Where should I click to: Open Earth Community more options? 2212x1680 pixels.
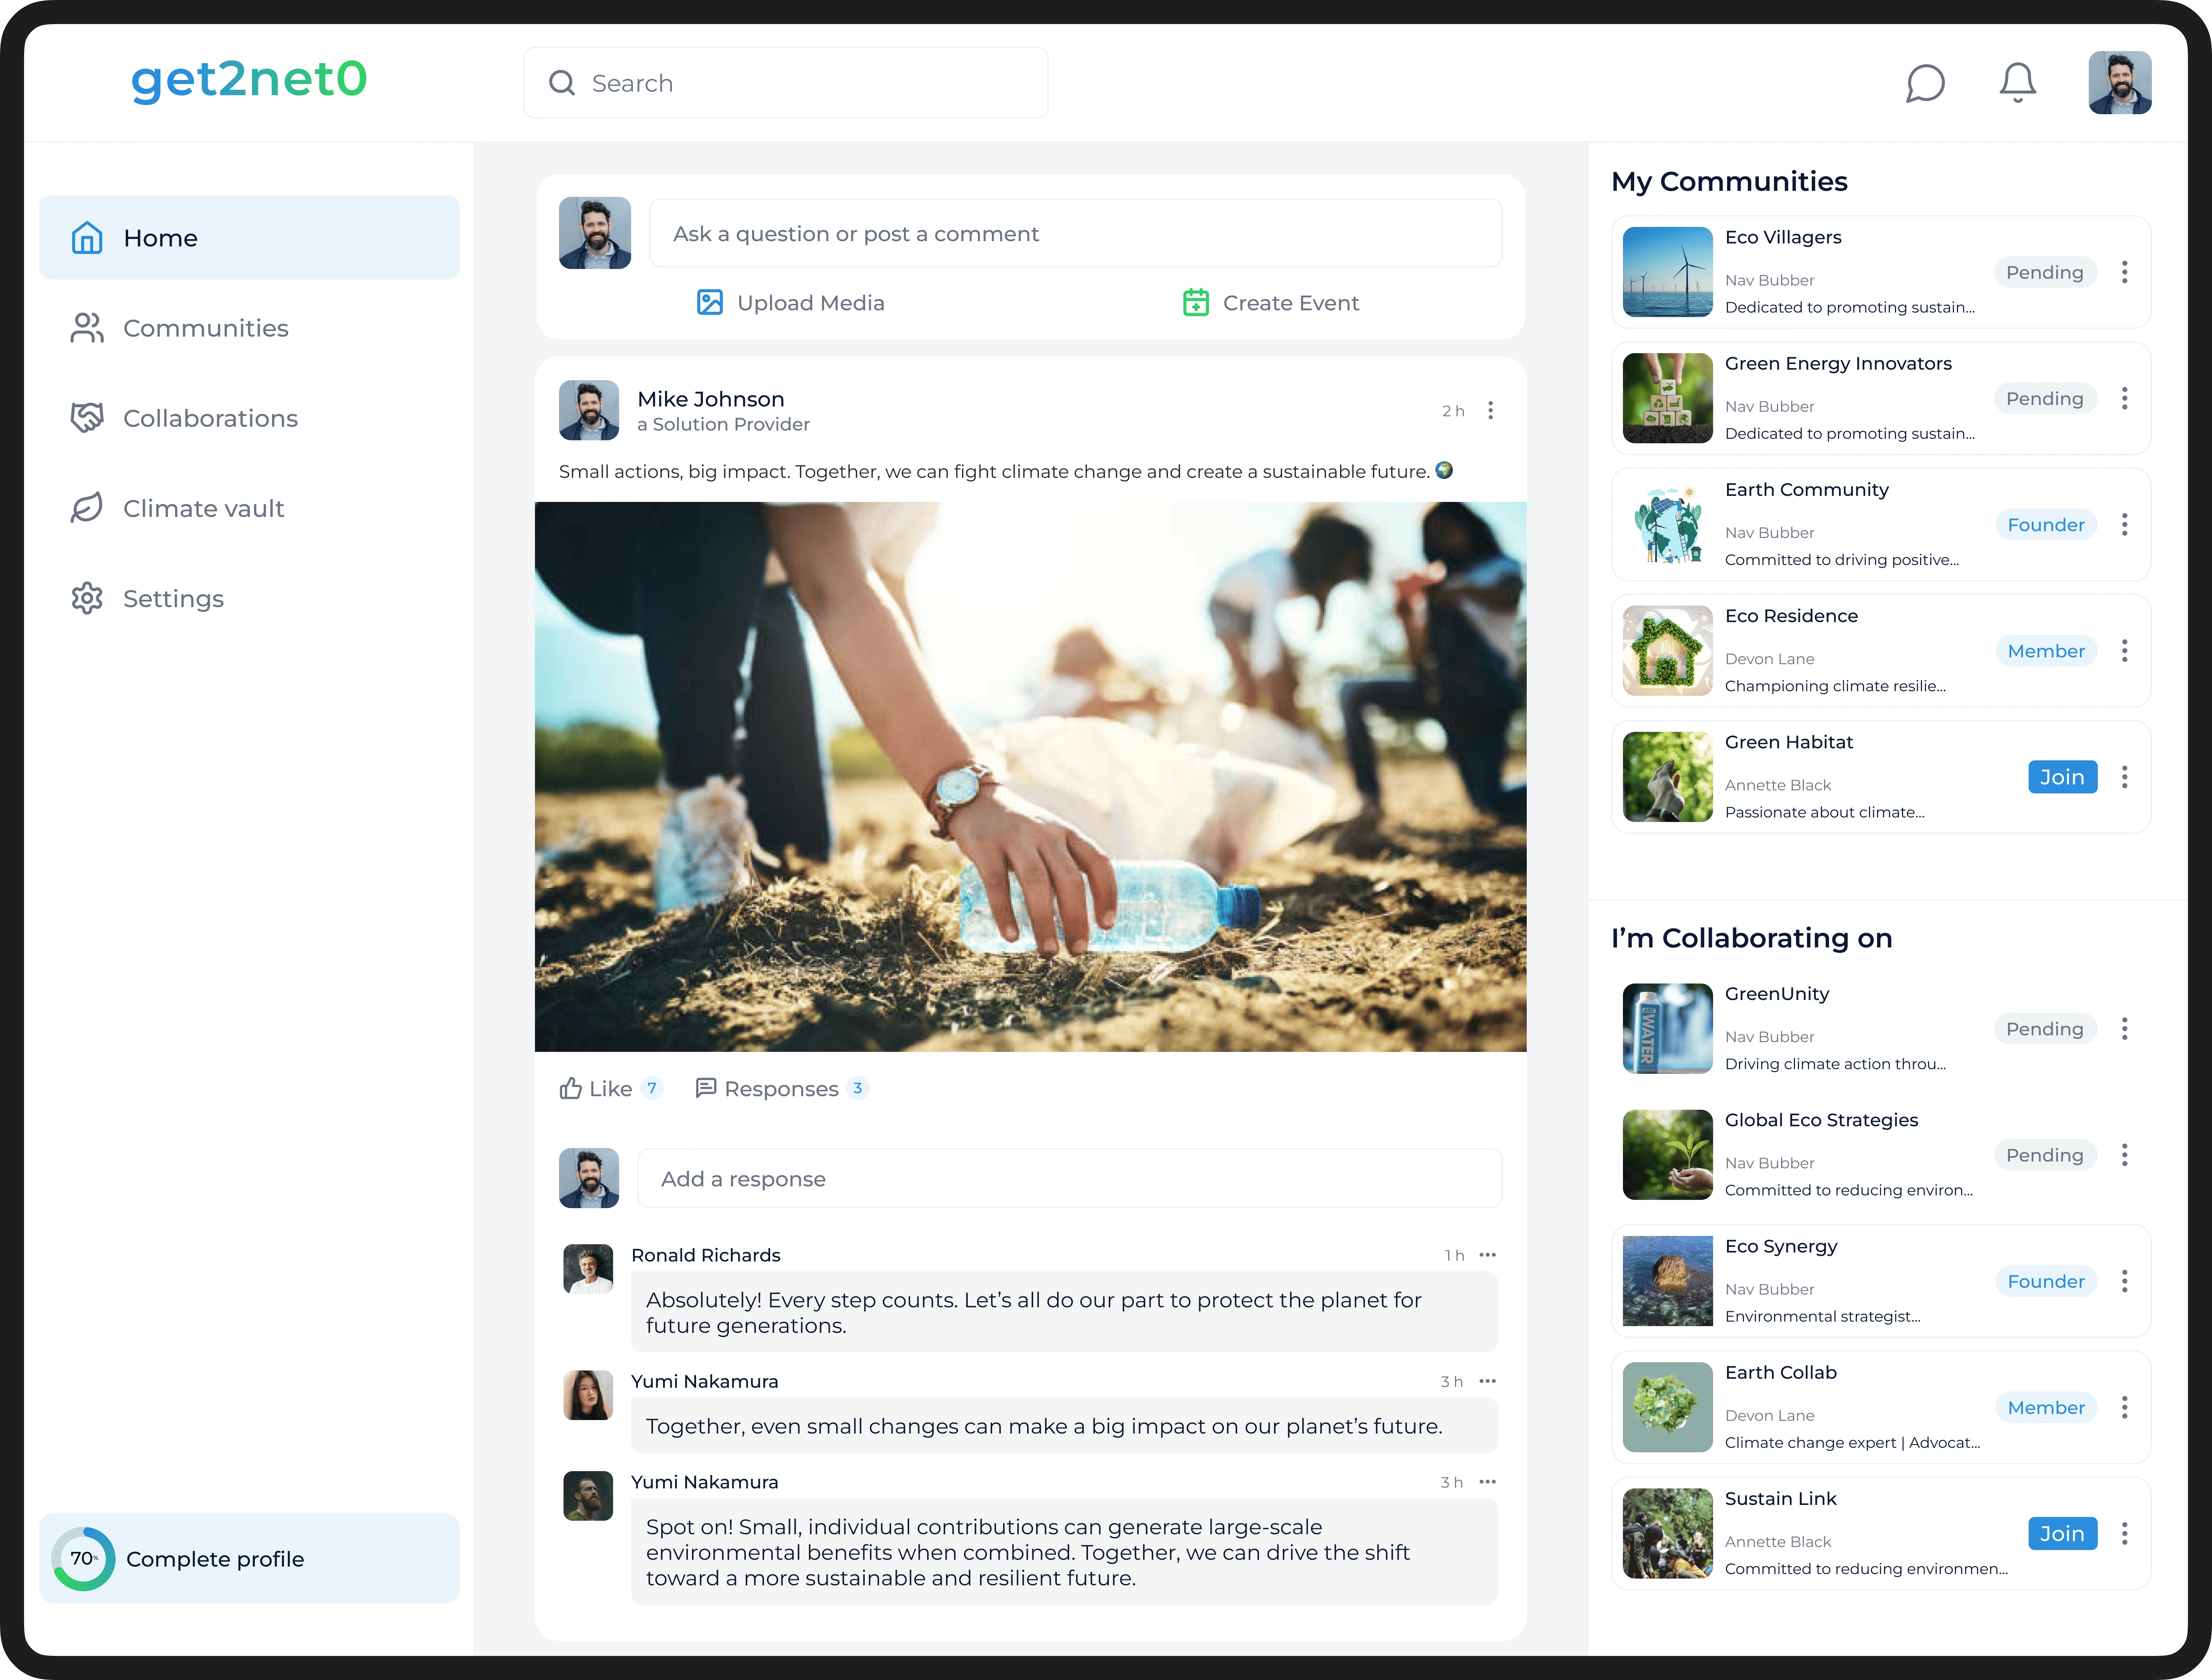[2125, 525]
